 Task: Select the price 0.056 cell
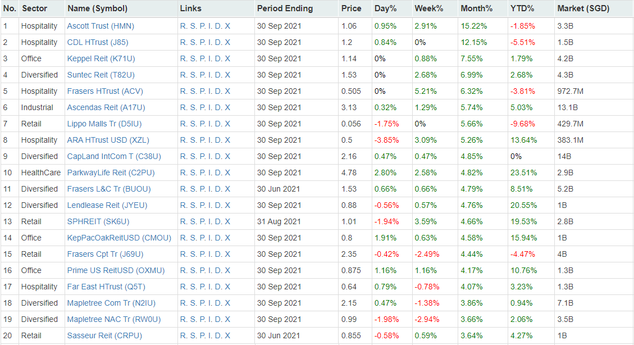351,124
